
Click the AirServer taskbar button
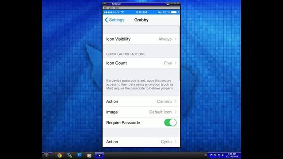(x=99, y=155)
